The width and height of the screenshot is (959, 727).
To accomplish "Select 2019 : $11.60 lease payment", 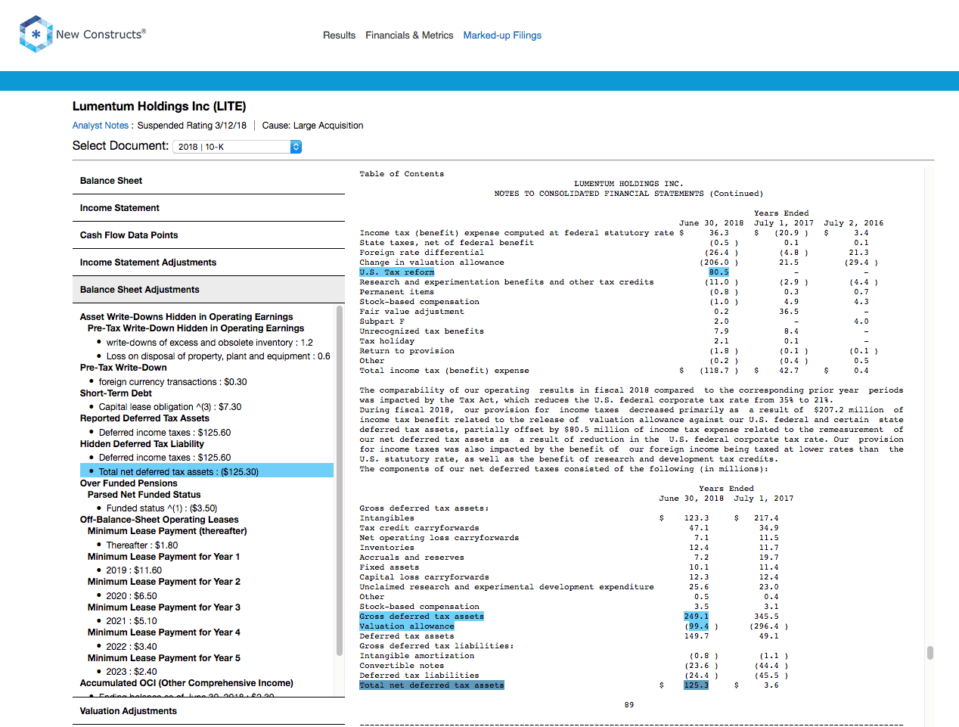I will [134, 570].
